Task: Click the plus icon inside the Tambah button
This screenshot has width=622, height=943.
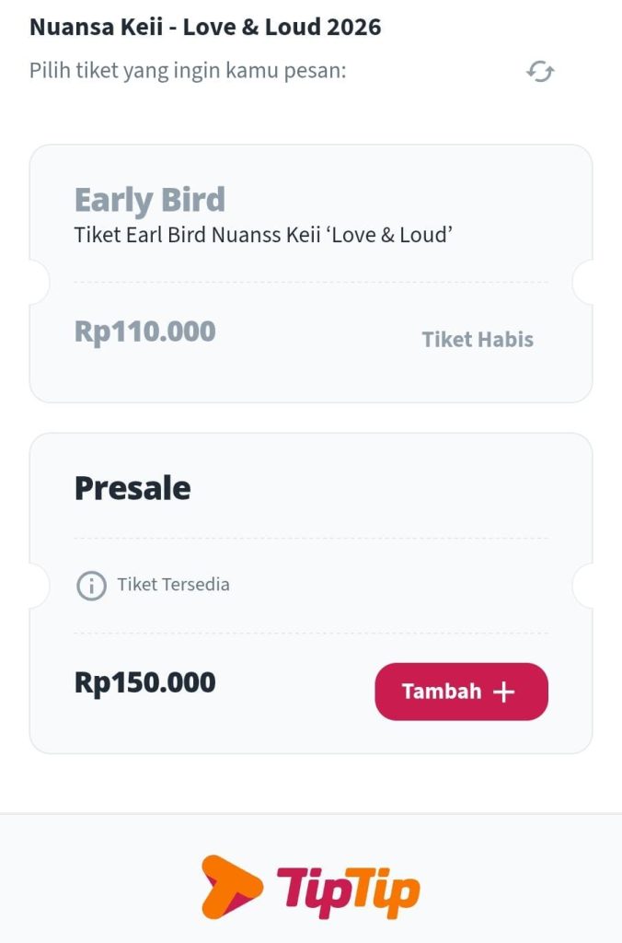Action: coord(503,691)
